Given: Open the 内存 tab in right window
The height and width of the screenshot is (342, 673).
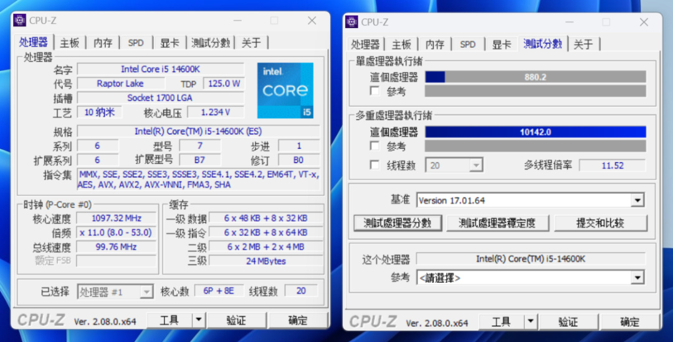Looking at the screenshot, I should 435,45.
